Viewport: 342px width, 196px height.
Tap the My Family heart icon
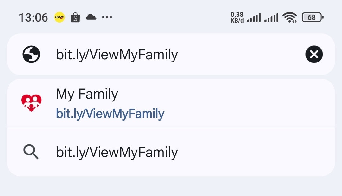coord(31,103)
